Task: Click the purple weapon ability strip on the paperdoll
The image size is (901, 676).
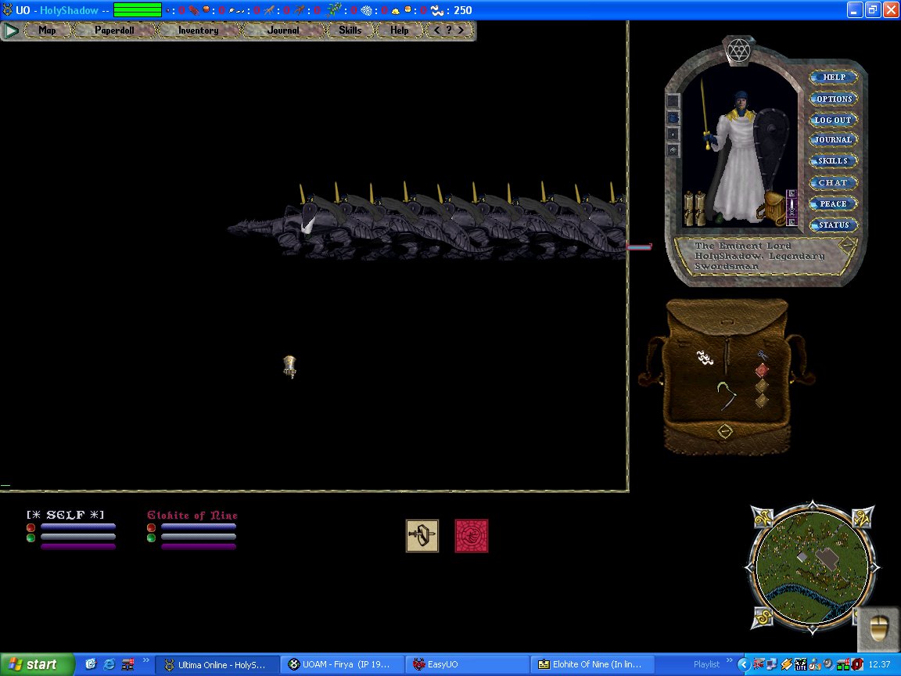Action: pos(792,207)
